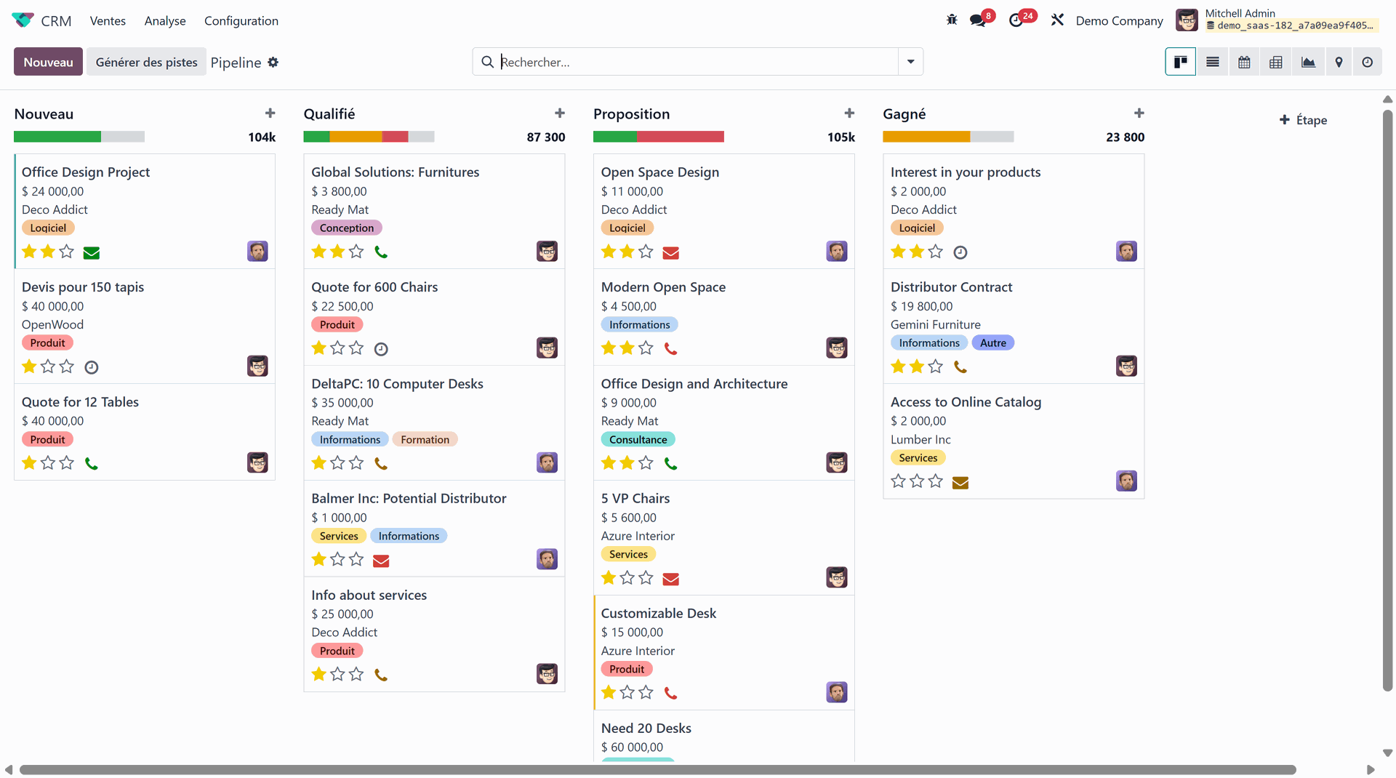Filter Proposition column by red progress segment
1396x778 pixels.
(680, 137)
